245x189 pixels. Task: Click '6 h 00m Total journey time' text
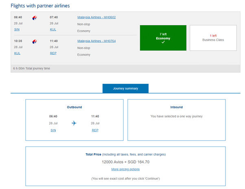(x=32, y=68)
